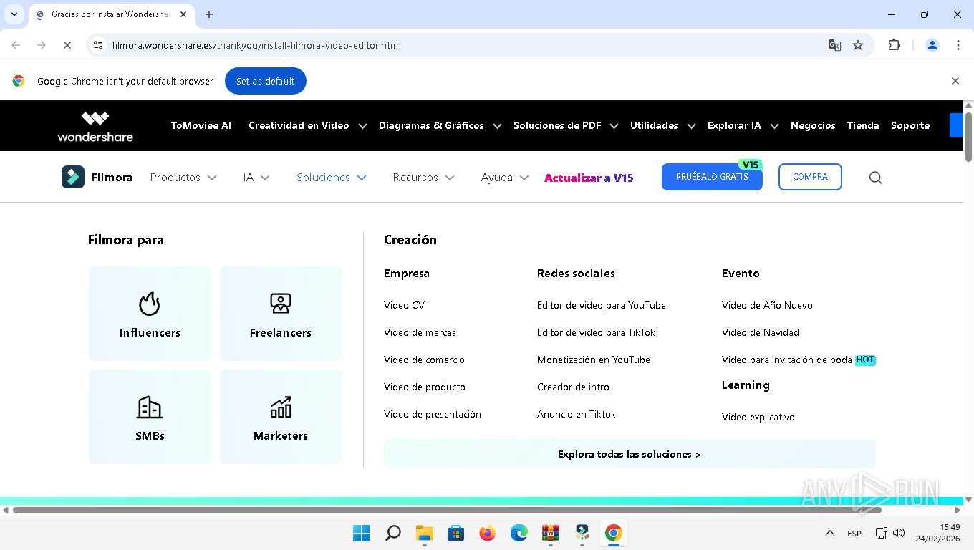This screenshot has width=974, height=550.
Task: Expand Utilidades menu
Action: tap(662, 125)
